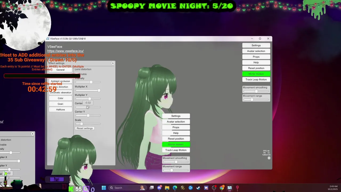Screen dimensions: 341x192
Task: Click the top-right Movement range slider
Action: [256, 100]
